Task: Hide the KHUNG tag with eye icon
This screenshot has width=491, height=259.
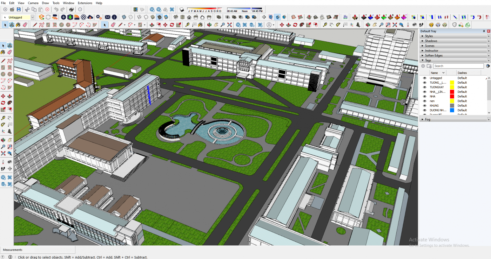Action: pos(424,106)
